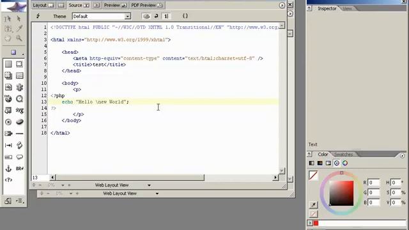Switch to Grayscale slider color mode
The image size is (409, 230).
pyautogui.click(x=312, y=163)
